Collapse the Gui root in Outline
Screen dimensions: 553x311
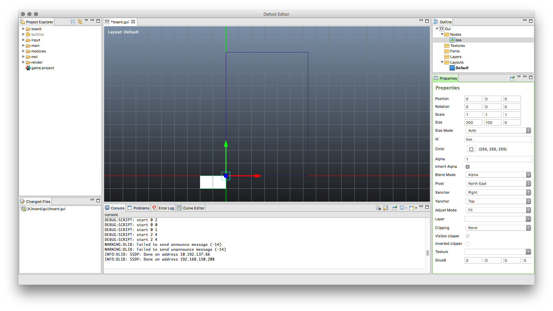[437, 29]
